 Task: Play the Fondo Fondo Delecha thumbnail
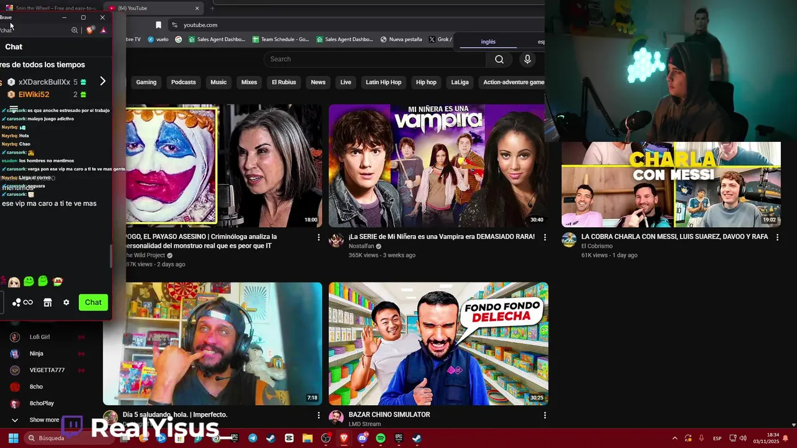pyautogui.click(x=438, y=343)
